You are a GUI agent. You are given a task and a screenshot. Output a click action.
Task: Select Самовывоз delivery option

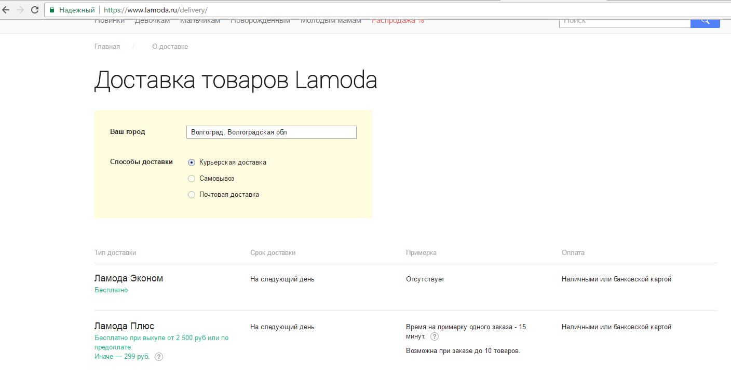tap(192, 179)
